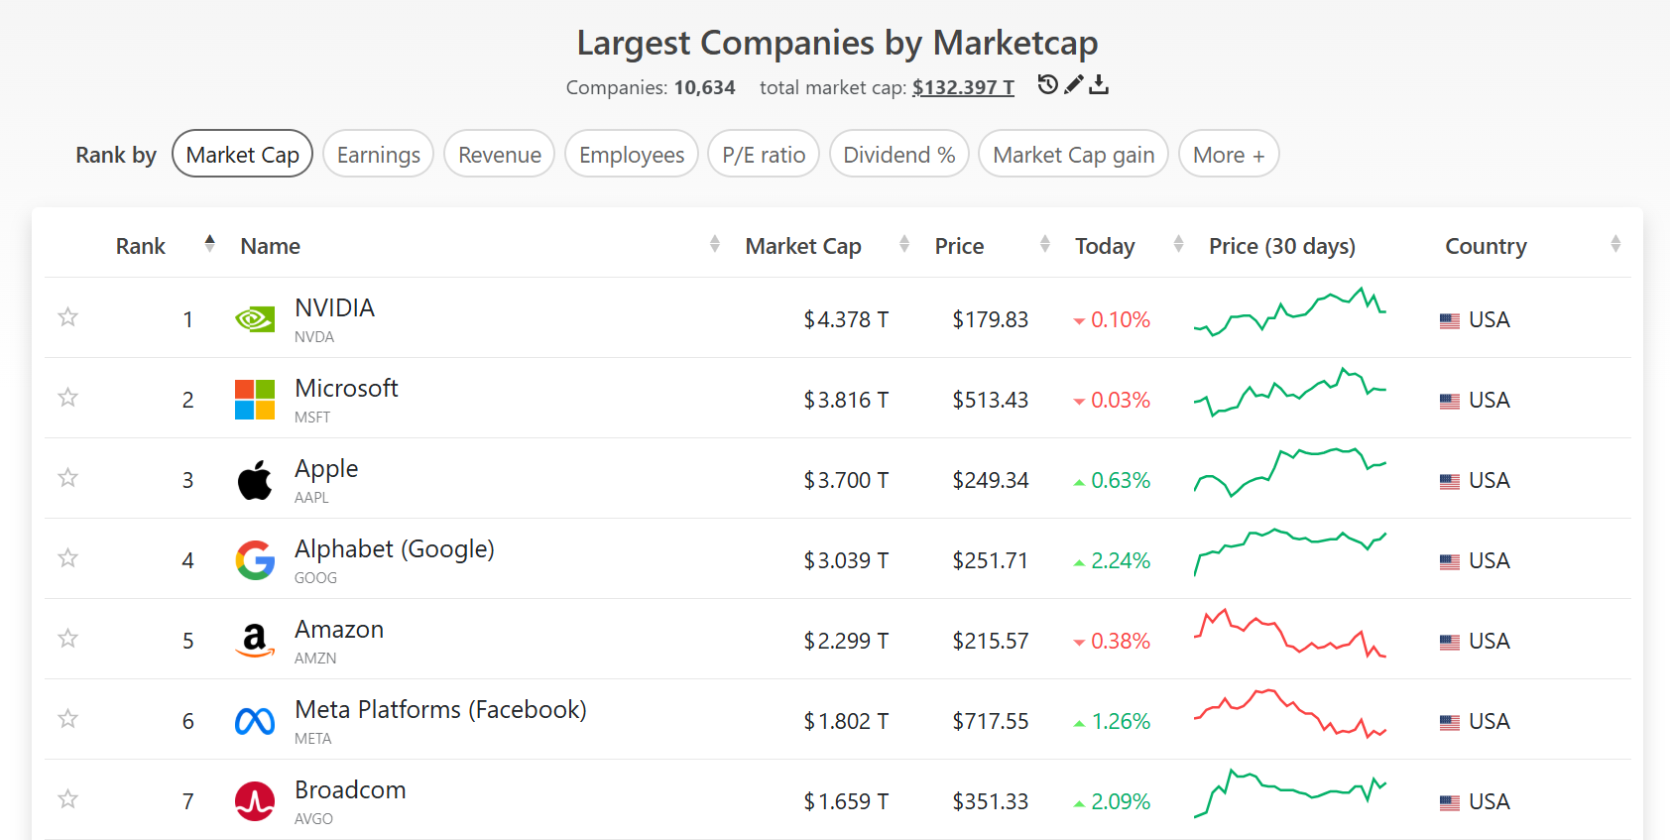
Task: Switch ranking to Earnings
Action: pos(378,155)
